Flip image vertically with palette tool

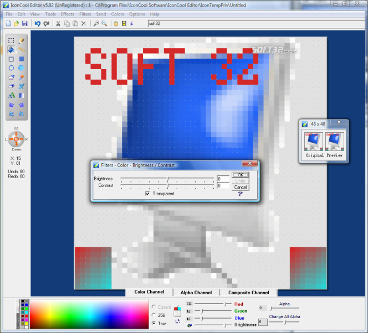(x=22, y=114)
